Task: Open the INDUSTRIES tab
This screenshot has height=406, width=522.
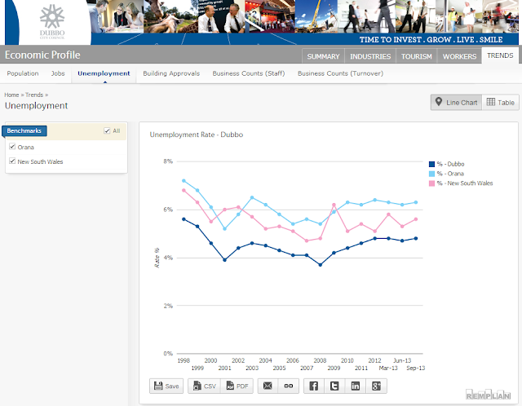Action: point(370,56)
